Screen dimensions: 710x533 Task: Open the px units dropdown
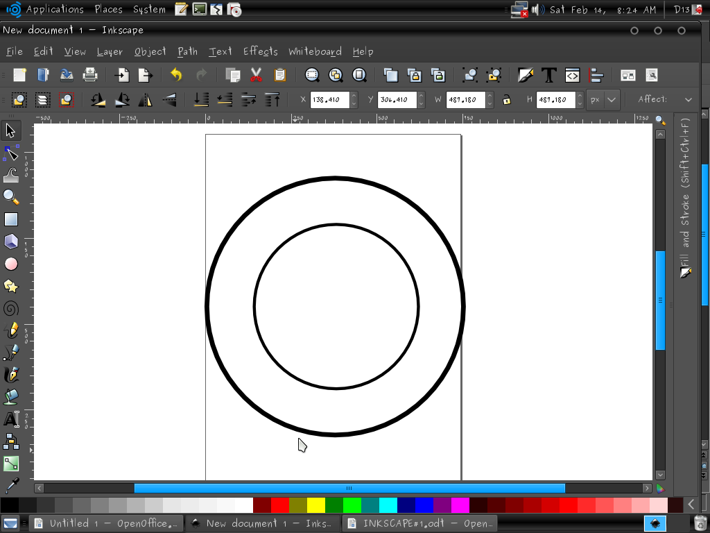point(602,100)
